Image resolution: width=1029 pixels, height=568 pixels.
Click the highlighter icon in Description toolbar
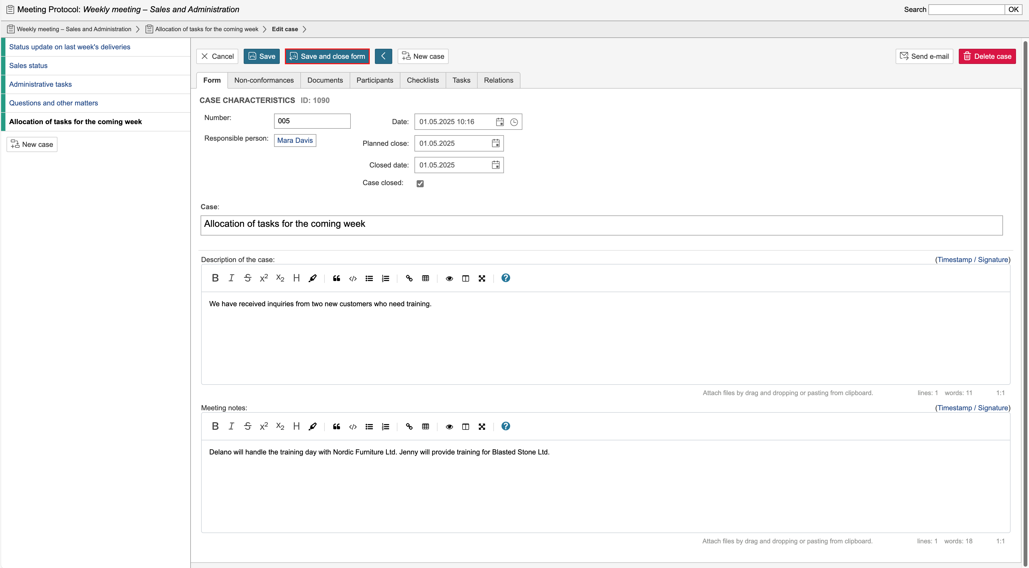[x=312, y=278]
